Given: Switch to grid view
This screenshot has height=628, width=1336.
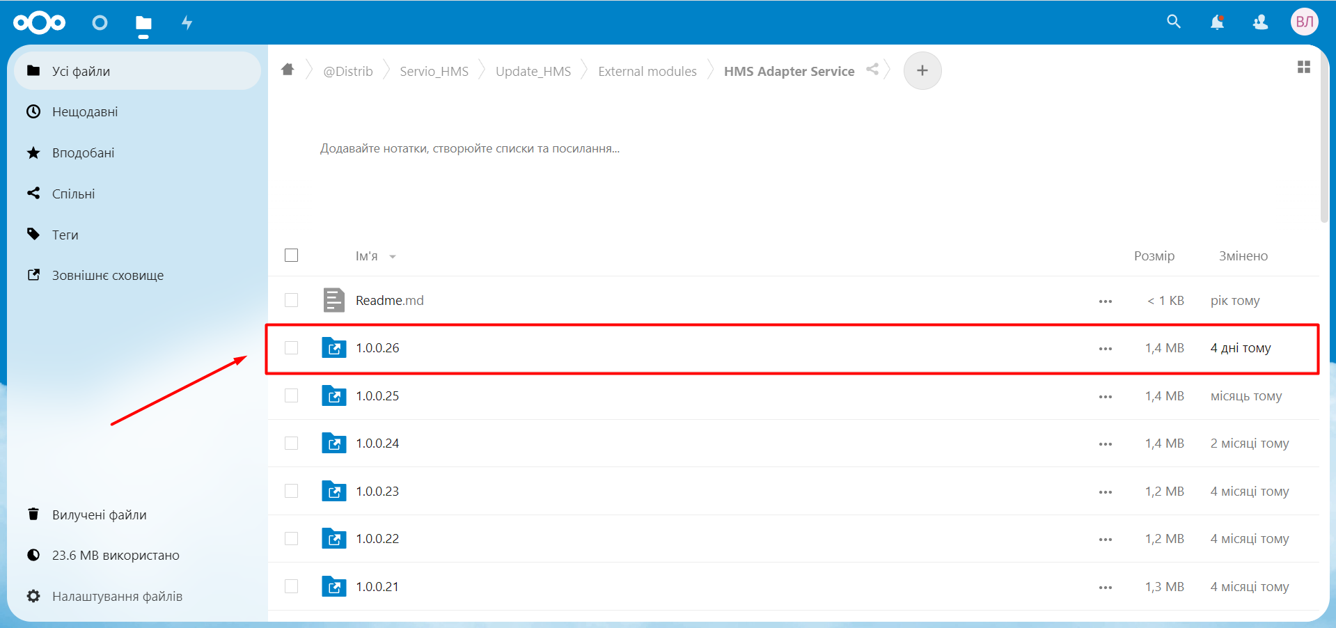Looking at the screenshot, I should coord(1304,67).
